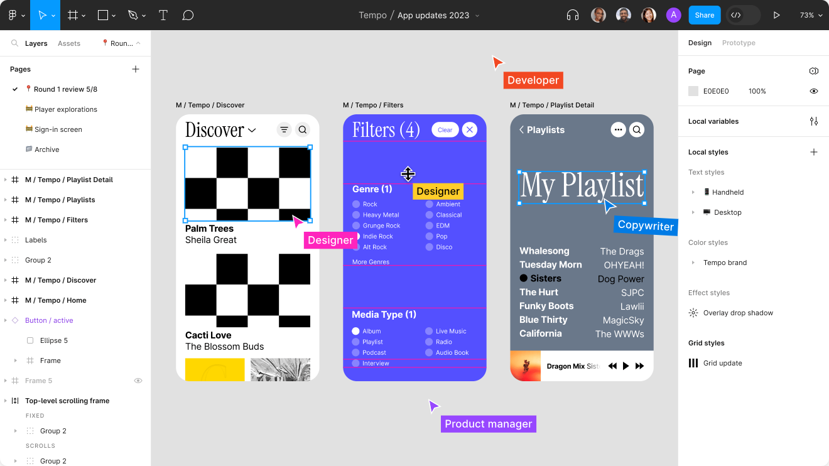
Task: Add a new local style
Action: pyautogui.click(x=814, y=152)
